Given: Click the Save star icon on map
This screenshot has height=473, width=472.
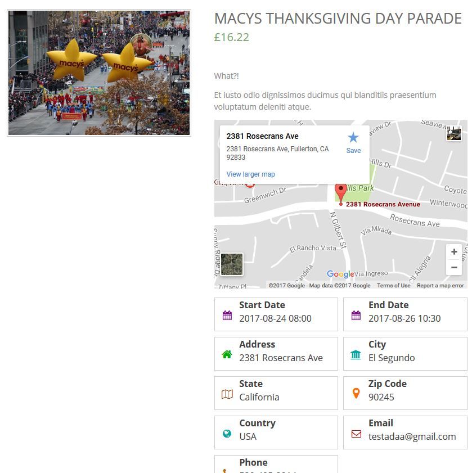Looking at the screenshot, I should click(353, 138).
